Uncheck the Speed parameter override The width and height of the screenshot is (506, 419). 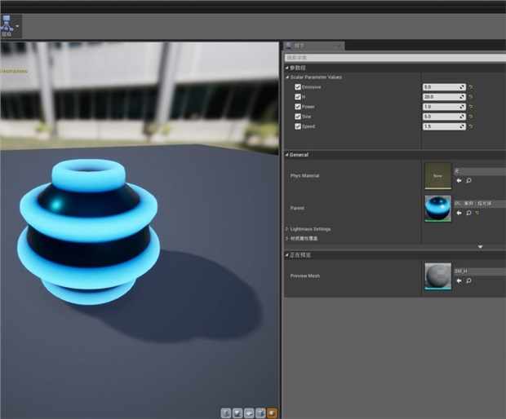[x=298, y=126]
